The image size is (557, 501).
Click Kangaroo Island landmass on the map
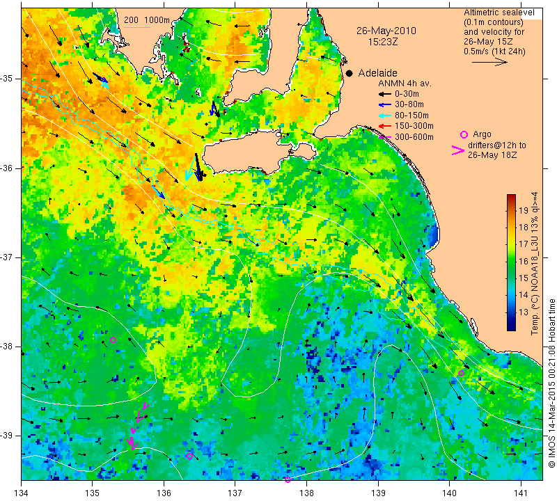pyautogui.click(x=249, y=154)
